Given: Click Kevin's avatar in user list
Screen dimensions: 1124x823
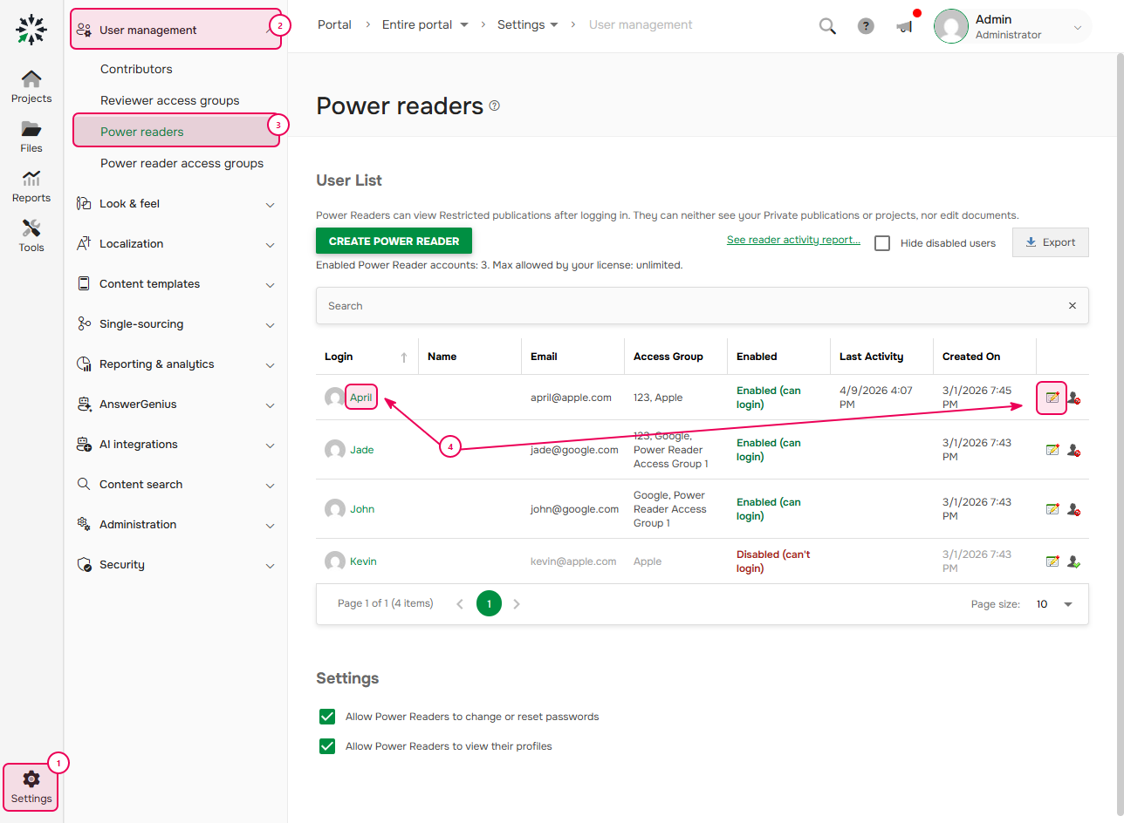Looking at the screenshot, I should click(334, 561).
